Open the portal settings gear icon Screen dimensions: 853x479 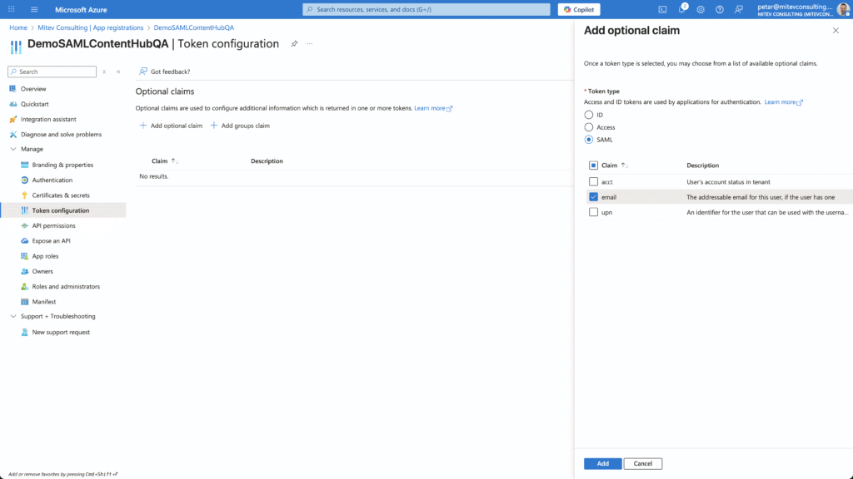pyautogui.click(x=701, y=10)
